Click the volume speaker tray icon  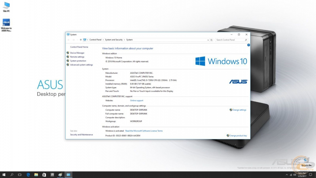tap(295, 175)
